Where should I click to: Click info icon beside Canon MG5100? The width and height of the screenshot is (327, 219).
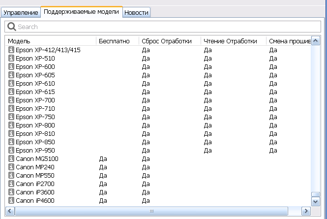click(x=11, y=158)
